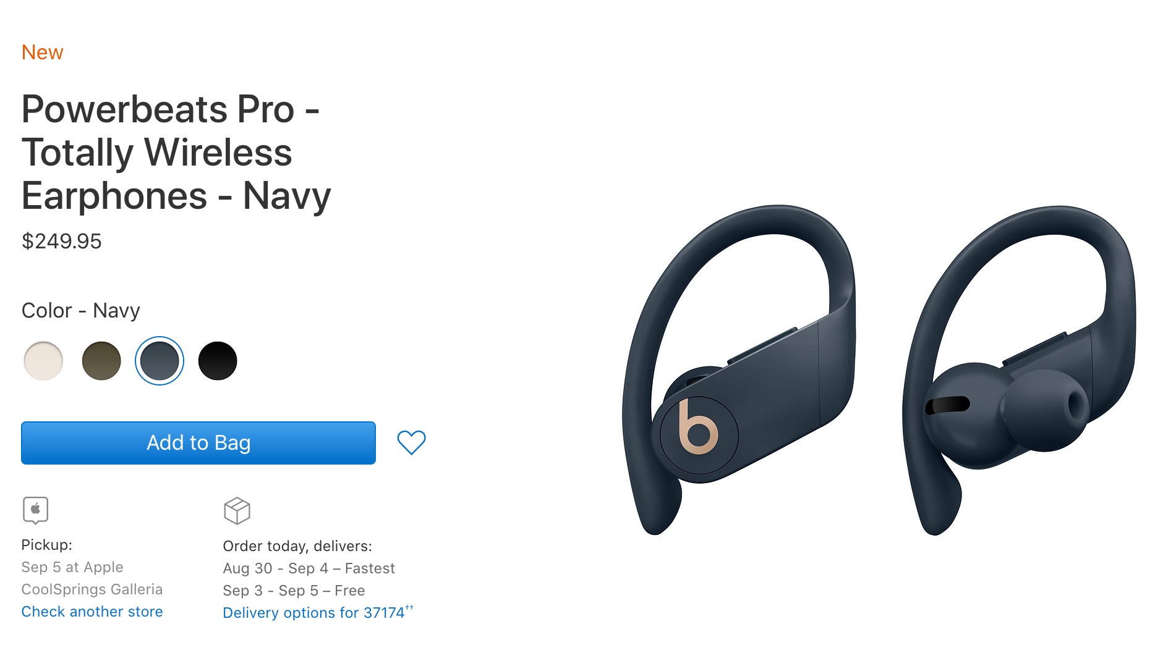The height and width of the screenshot is (645, 1150).
Task: Click the delivery box icon
Action: (237, 511)
